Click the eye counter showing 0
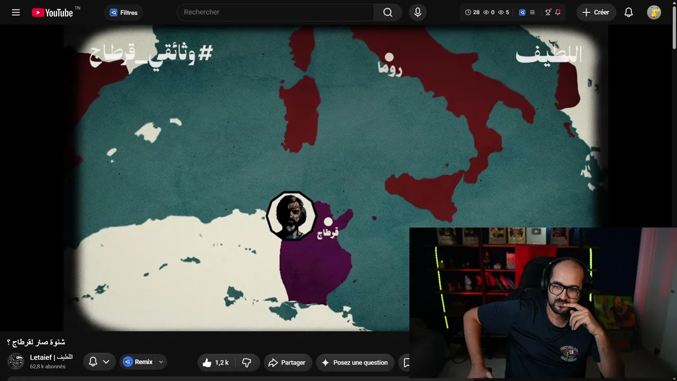The height and width of the screenshot is (381, 677). tap(489, 12)
